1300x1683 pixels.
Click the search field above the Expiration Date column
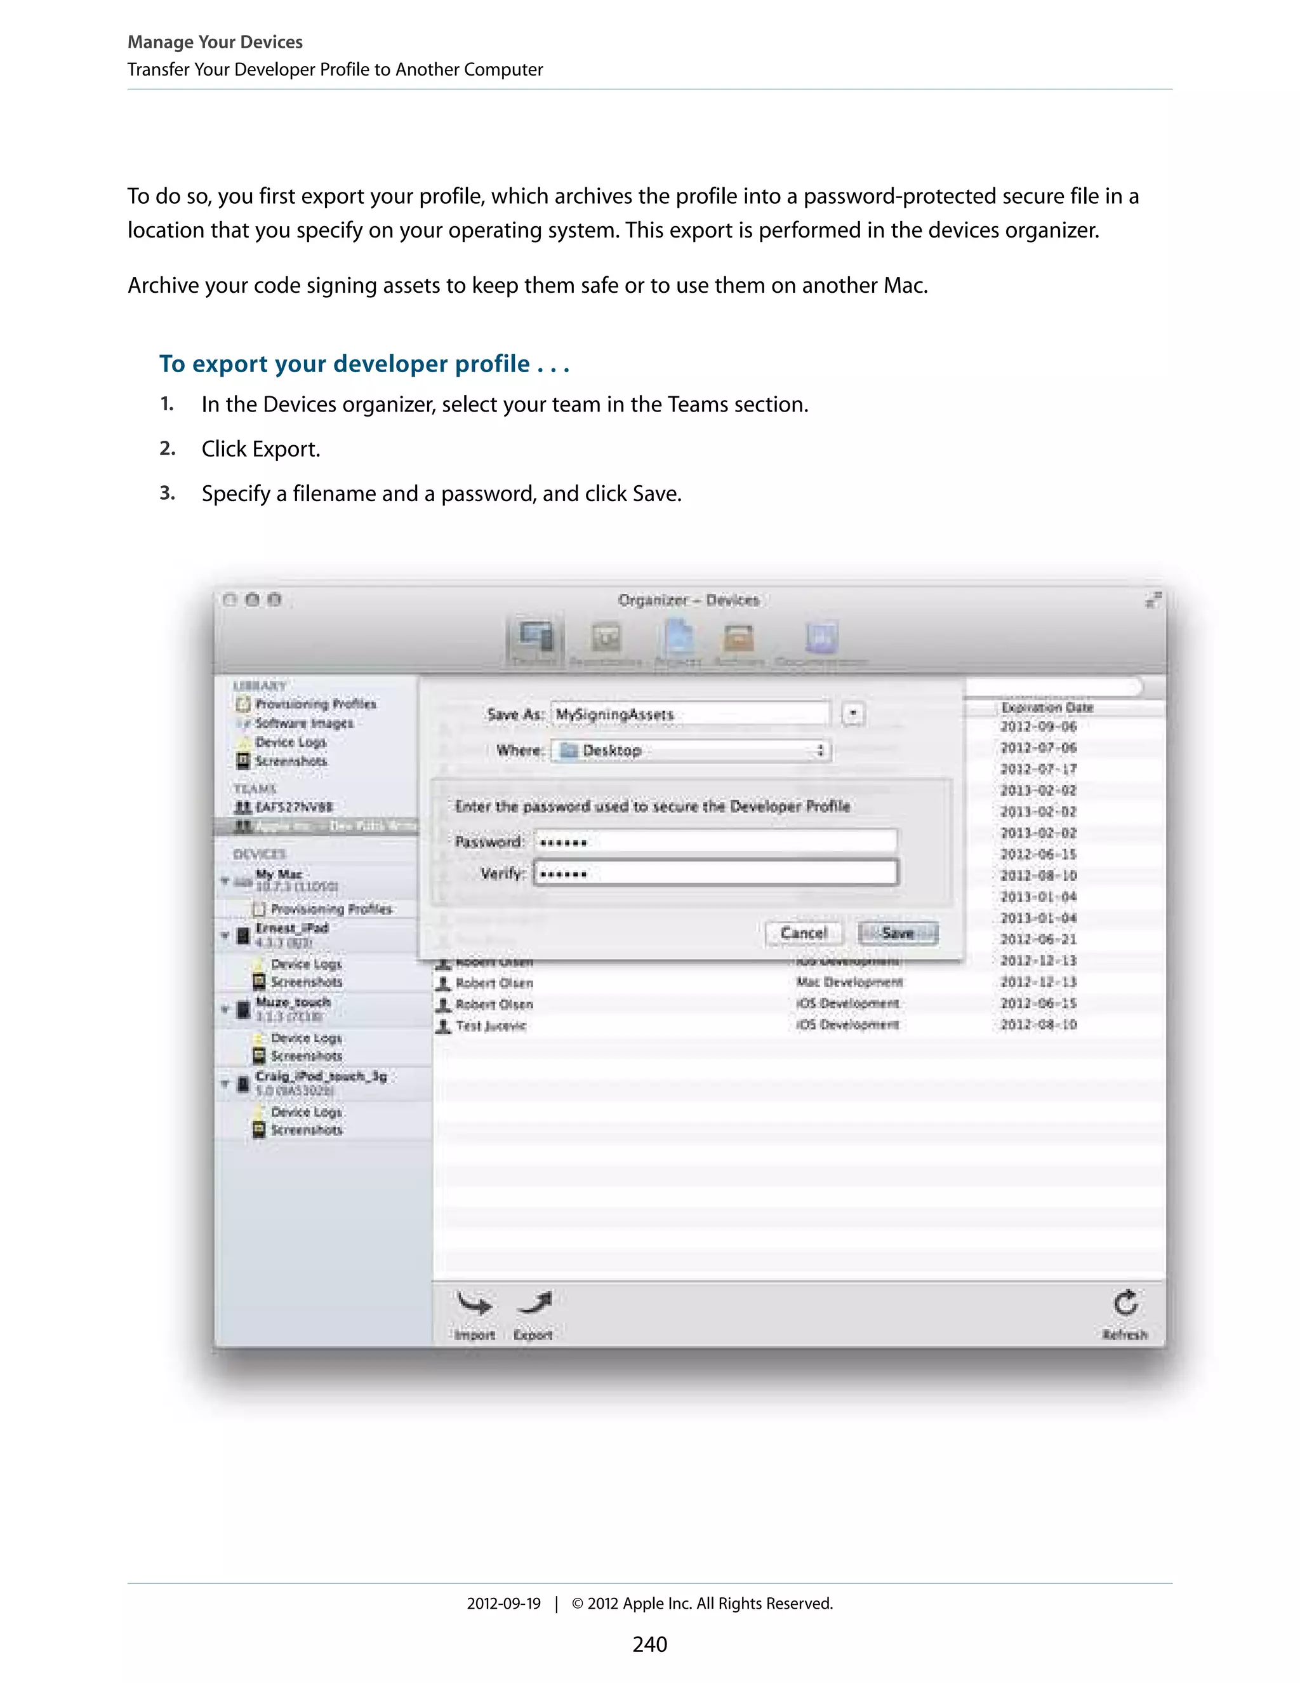tap(1054, 686)
